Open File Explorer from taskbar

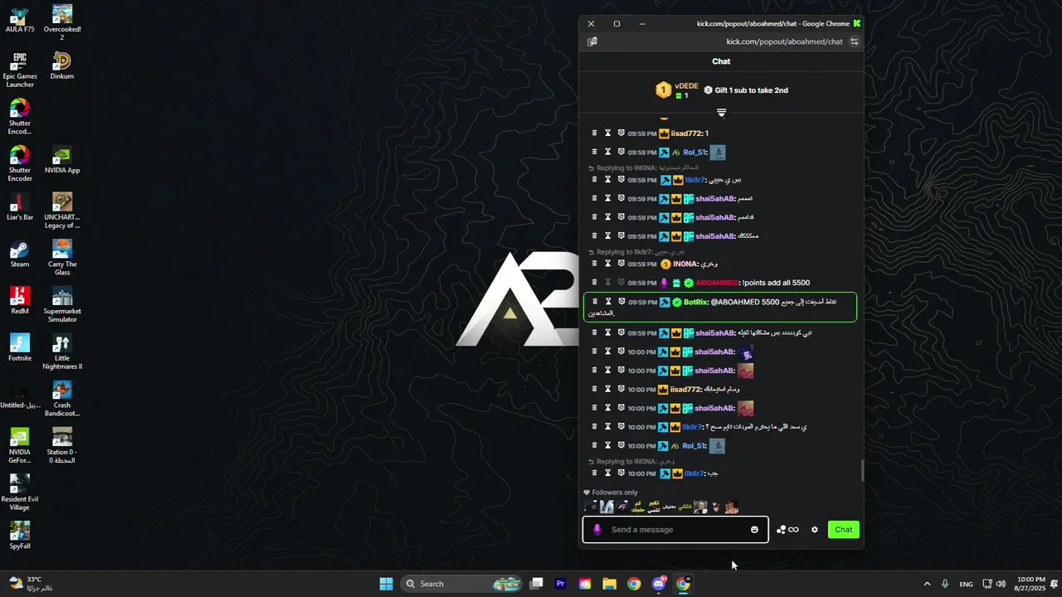(610, 584)
